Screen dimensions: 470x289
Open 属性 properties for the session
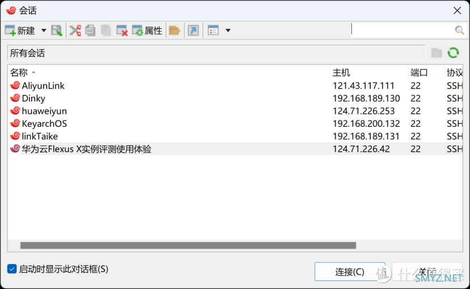click(x=147, y=31)
